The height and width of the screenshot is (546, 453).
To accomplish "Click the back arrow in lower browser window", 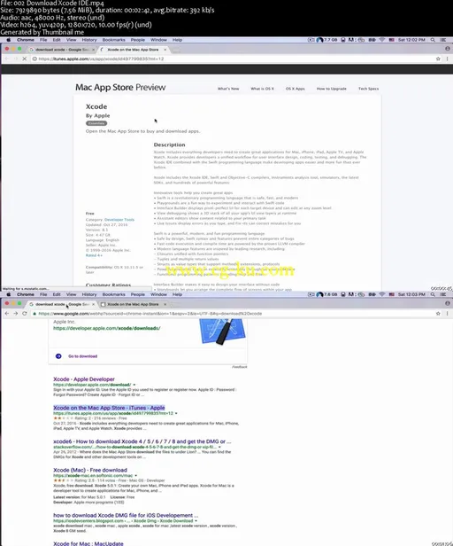I will tap(7, 314).
